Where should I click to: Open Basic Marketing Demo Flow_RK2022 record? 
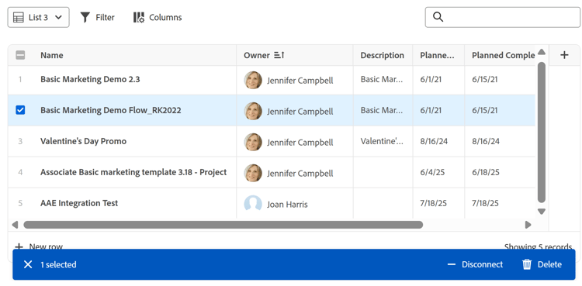111,110
